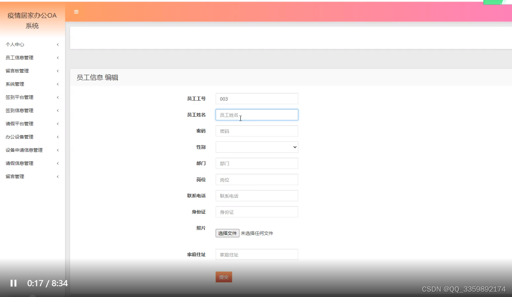This screenshot has height=297, width=512.
Task: Expand chevron next to 个人中心
Action: tap(58, 45)
